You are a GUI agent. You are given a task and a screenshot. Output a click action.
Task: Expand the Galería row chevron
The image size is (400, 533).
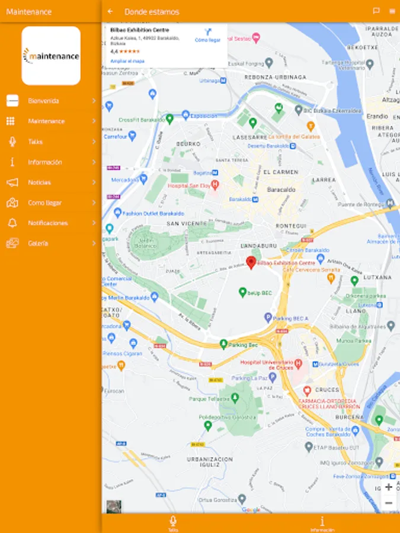point(94,243)
